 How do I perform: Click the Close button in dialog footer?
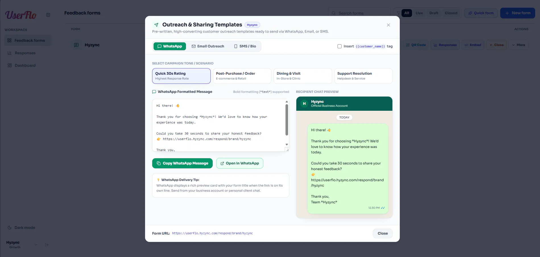click(383, 233)
